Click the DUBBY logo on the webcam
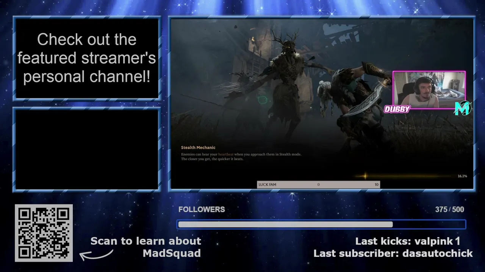Viewport: 485px width, 272px height. 397,109
